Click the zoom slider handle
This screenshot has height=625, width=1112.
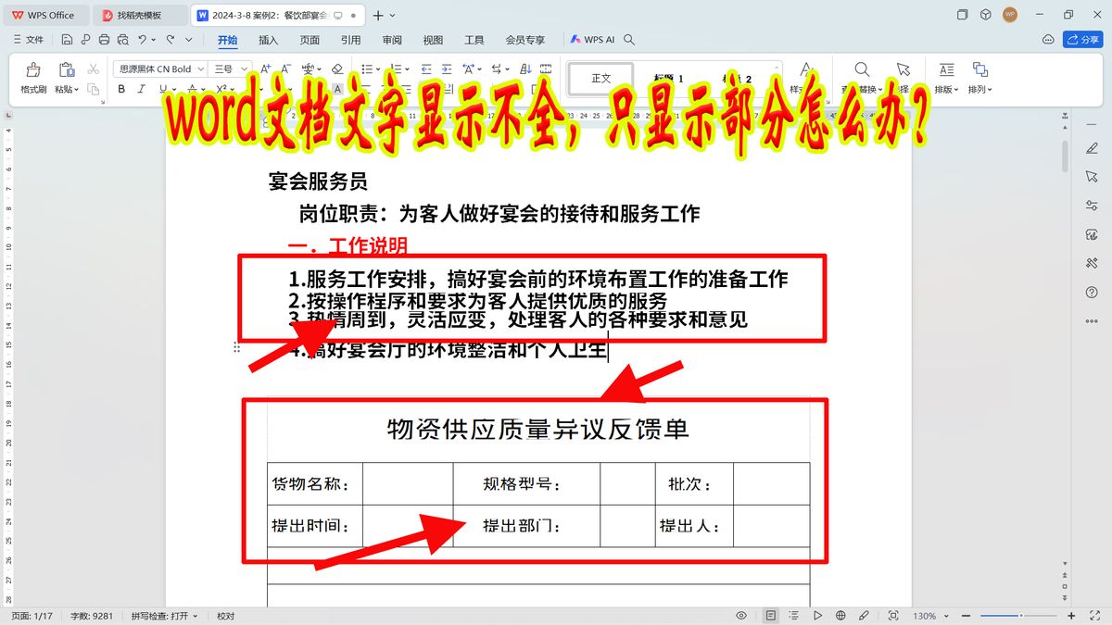1020,616
